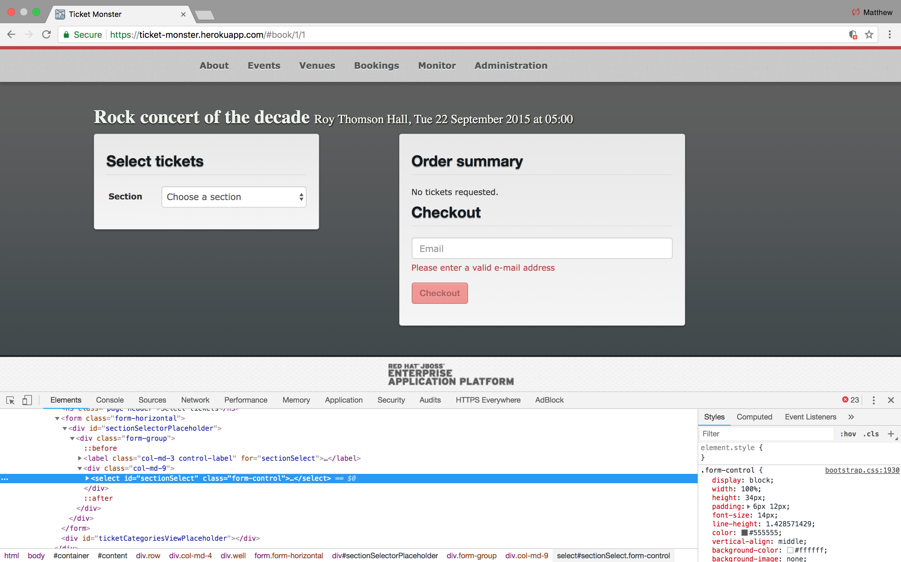Click the inspect element picker icon

10,400
